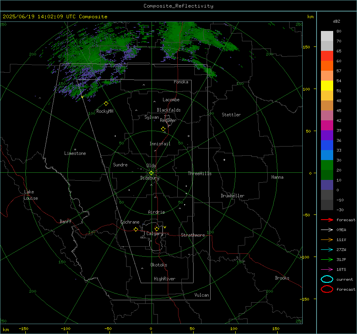This screenshot has width=357, height=334.
Task: Click the Cochrane label
Action: tap(130, 222)
